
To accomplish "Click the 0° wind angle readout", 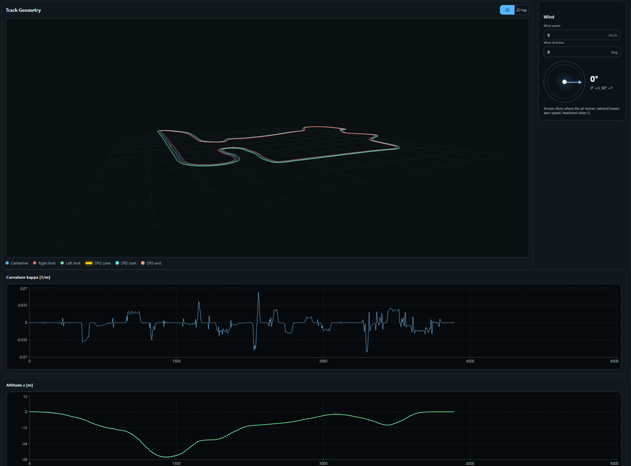I will click(x=594, y=79).
